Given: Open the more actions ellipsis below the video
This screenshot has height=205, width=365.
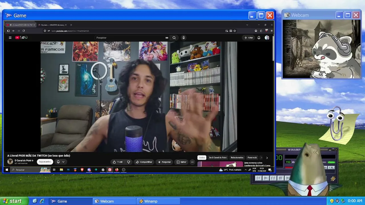Looking at the screenshot, I should (192, 162).
